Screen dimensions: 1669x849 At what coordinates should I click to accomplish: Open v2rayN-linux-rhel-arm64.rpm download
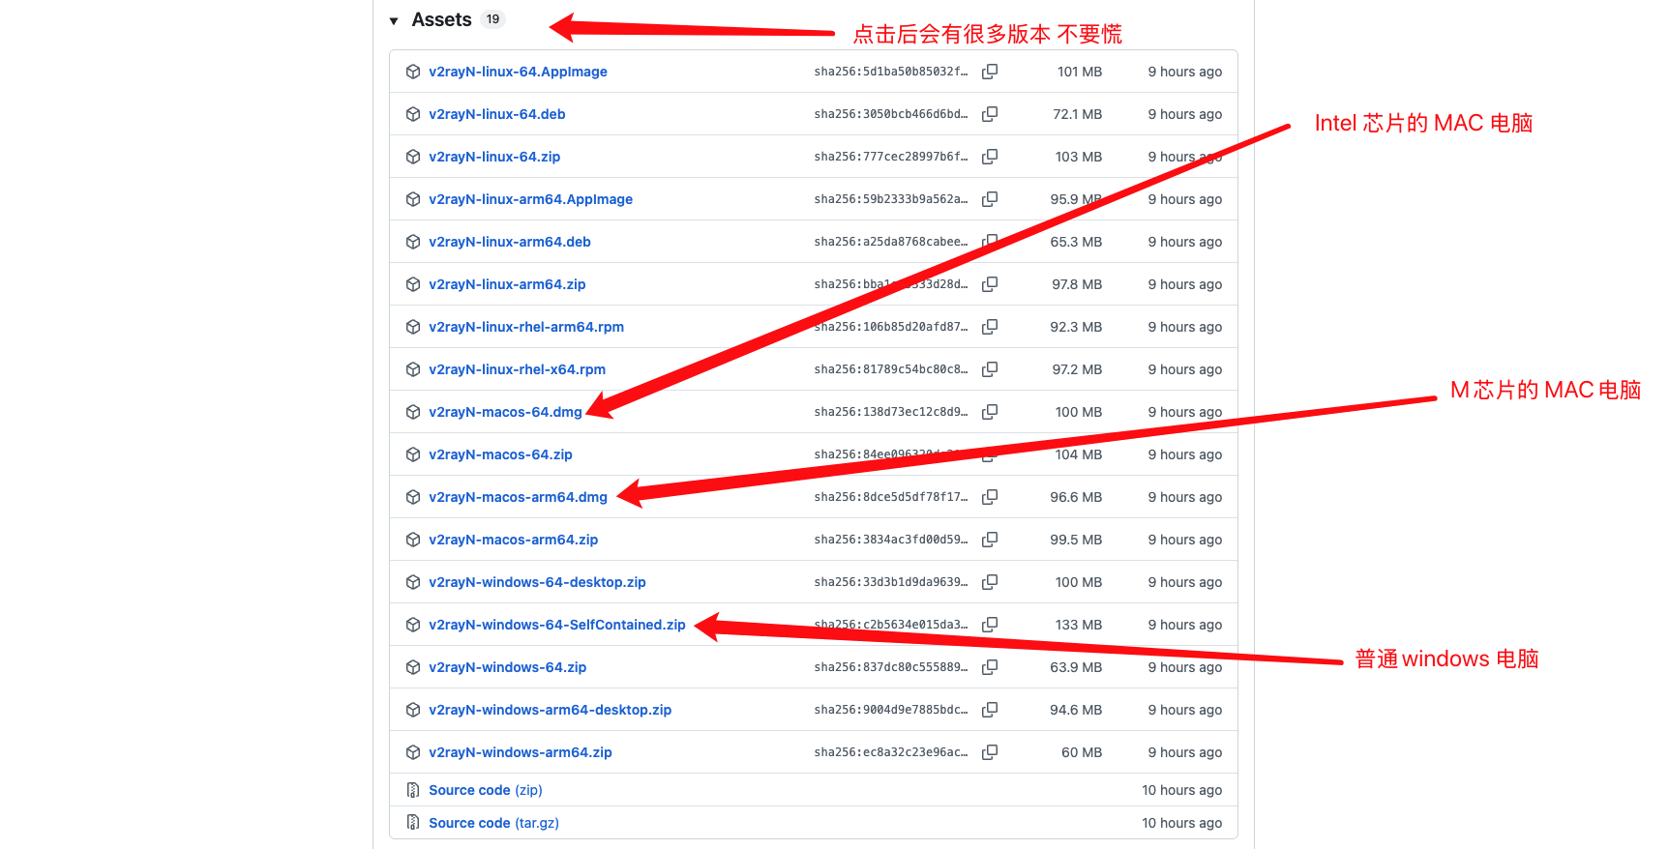pos(526,327)
